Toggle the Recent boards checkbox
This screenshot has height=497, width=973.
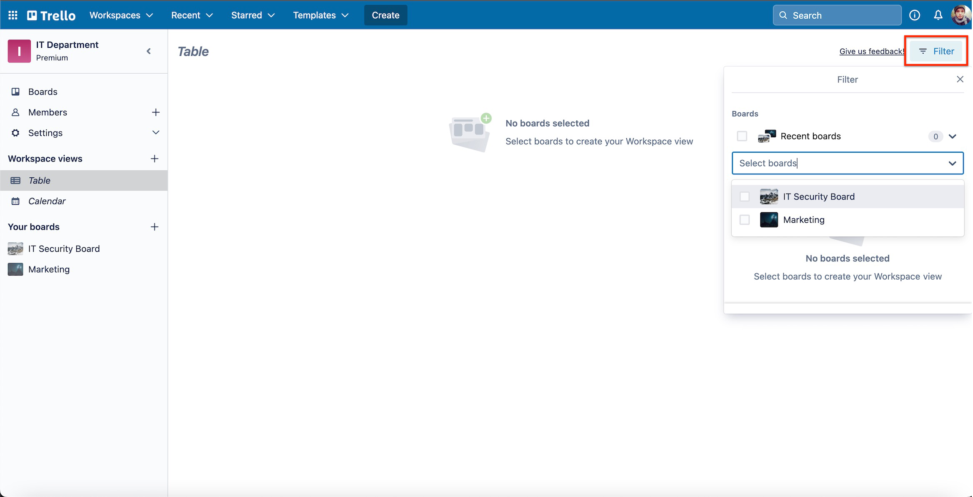pyautogui.click(x=742, y=136)
